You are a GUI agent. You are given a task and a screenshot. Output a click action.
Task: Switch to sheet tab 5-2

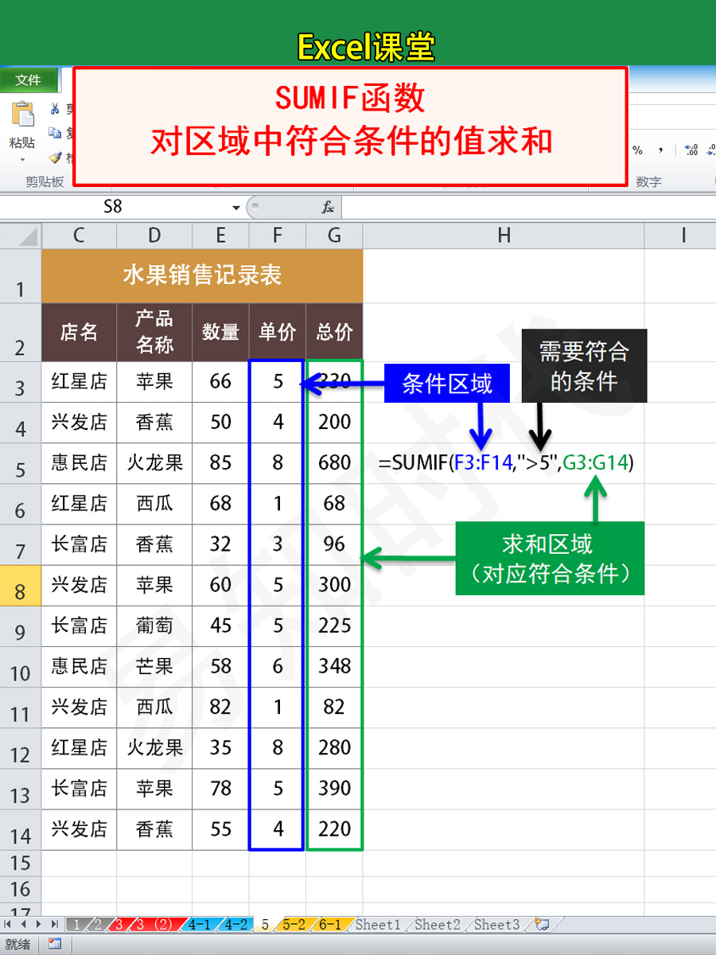tap(294, 925)
